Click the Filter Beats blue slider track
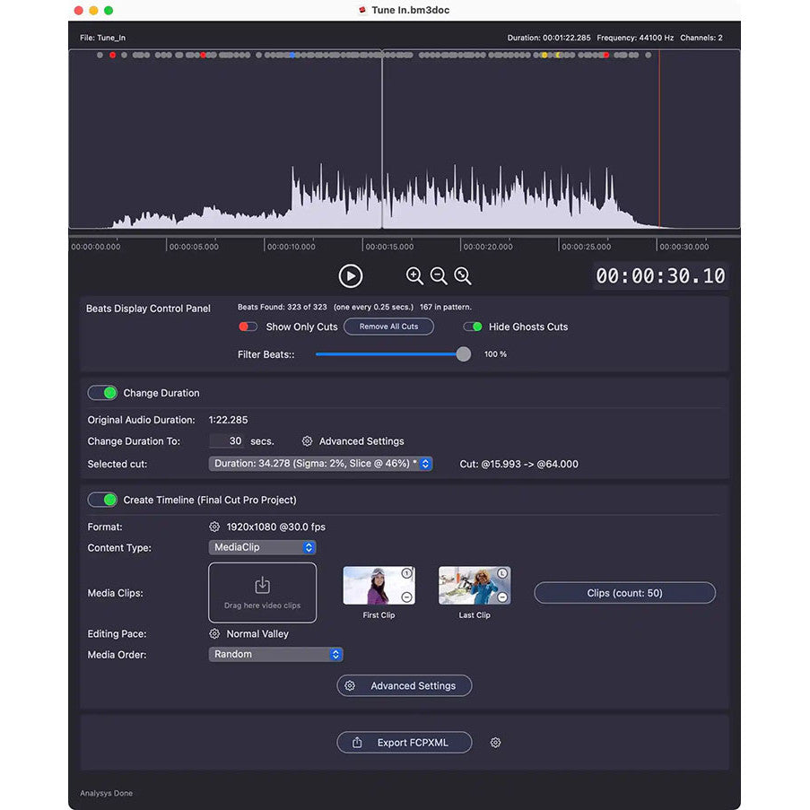The height and width of the screenshot is (810, 810). 386,354
